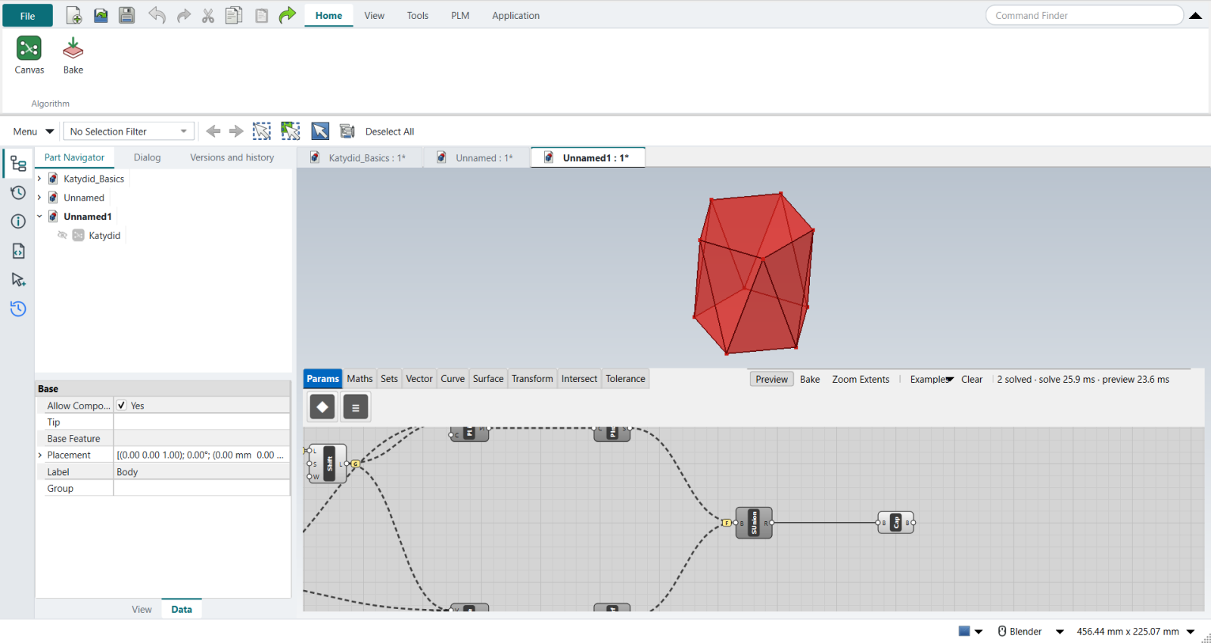Click the Copy documents icon

tap(234, 15)
